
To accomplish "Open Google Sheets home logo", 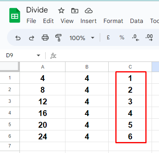I will click(x=15, y=15).
